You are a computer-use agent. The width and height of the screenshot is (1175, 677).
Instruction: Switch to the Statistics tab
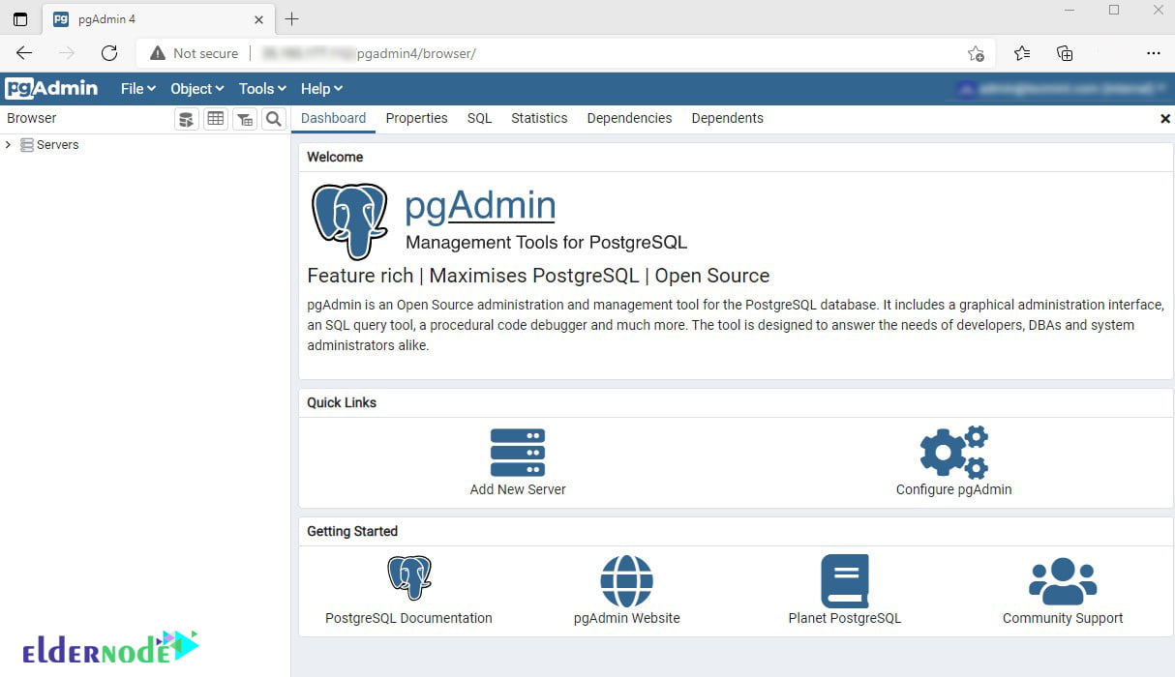click(x=539, y=118)
